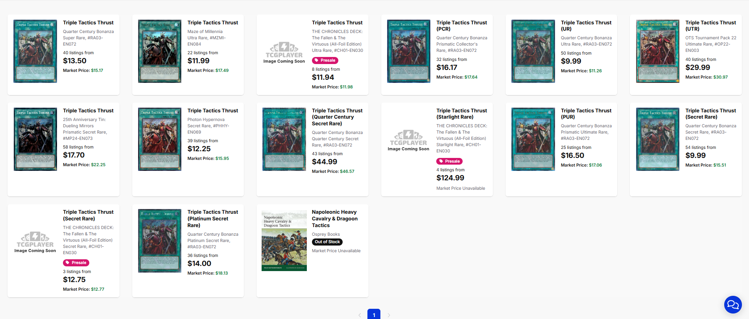This screenshot has width=749, height=319.
Task: Click 'Market Price: $15.17' text
Action: click(x=83, y=71)
